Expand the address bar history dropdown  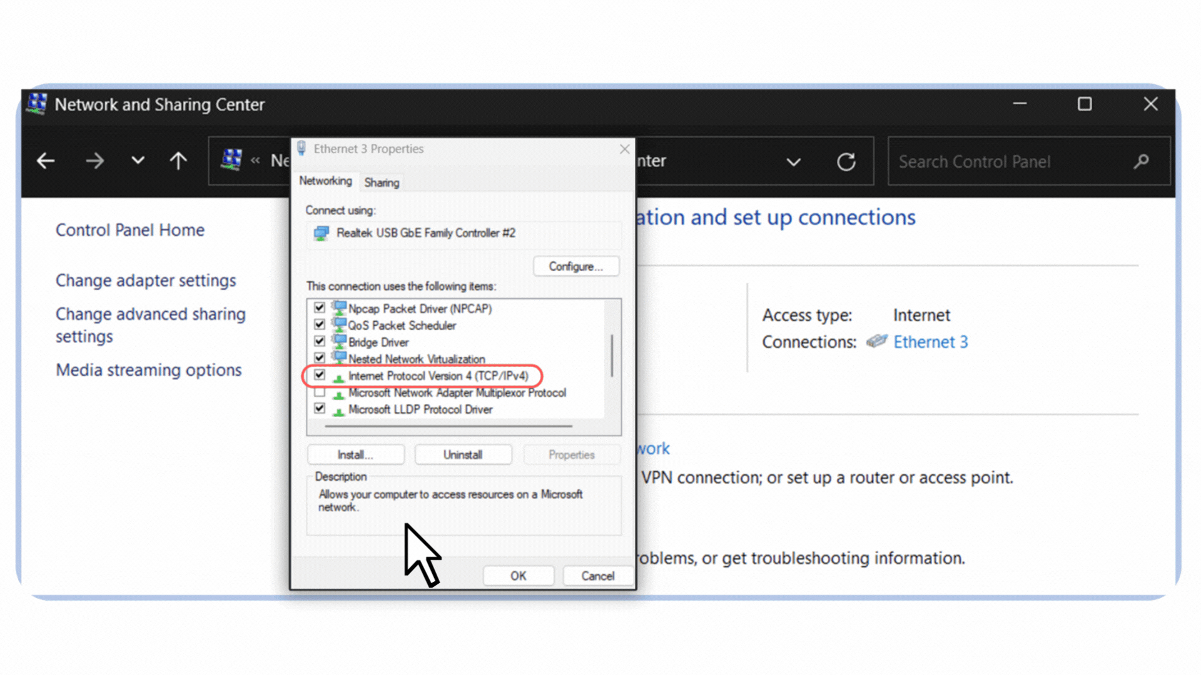793,162
